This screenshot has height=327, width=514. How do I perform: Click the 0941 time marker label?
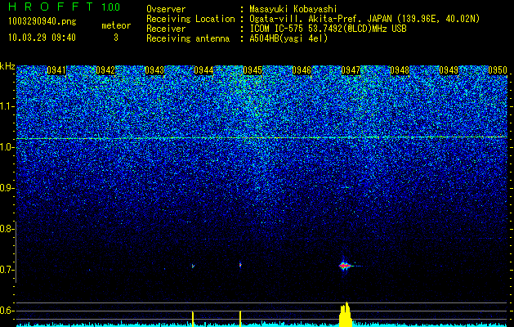coord(56,70)
